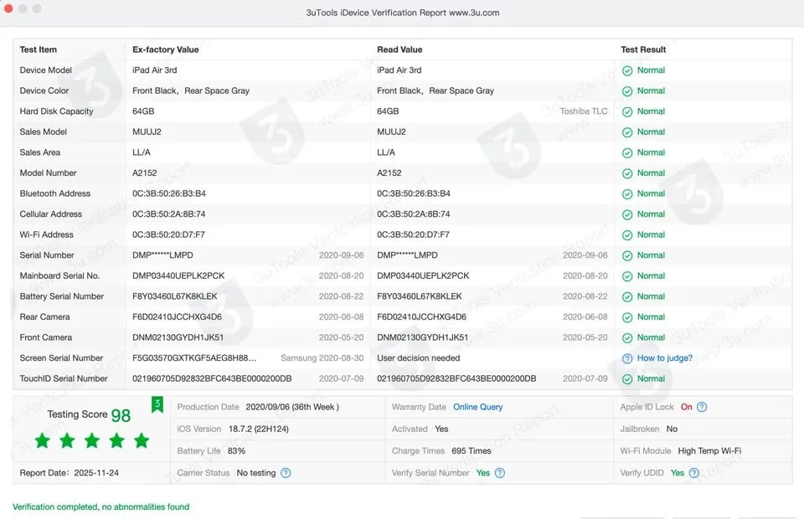The image size is (804, 519).
Task: Click the question mark beside Verify Serial Number
Action: (x=502, y=472)
